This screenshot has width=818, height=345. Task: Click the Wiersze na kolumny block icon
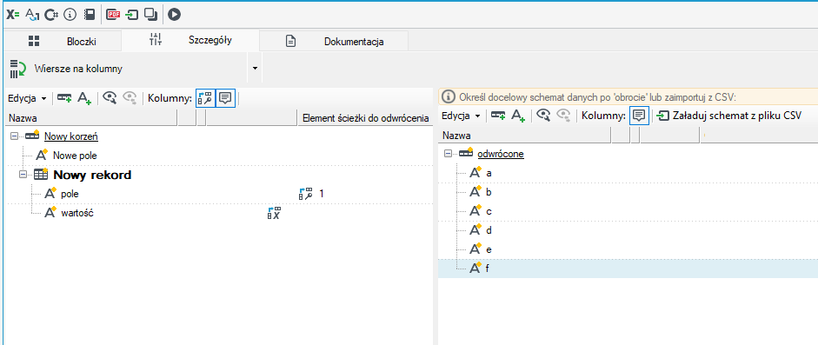tap(17, 69)
